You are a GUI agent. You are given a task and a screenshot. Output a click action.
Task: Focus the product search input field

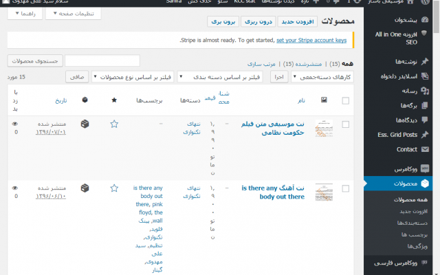point(102,60)
